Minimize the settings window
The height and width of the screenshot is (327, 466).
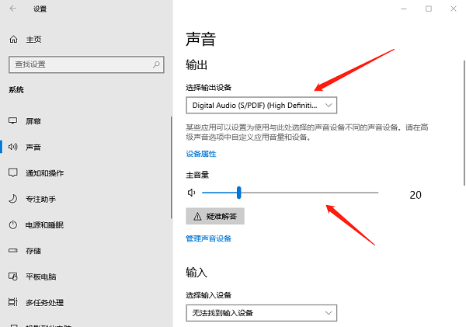pyautogui.click(x=404, y=9)
